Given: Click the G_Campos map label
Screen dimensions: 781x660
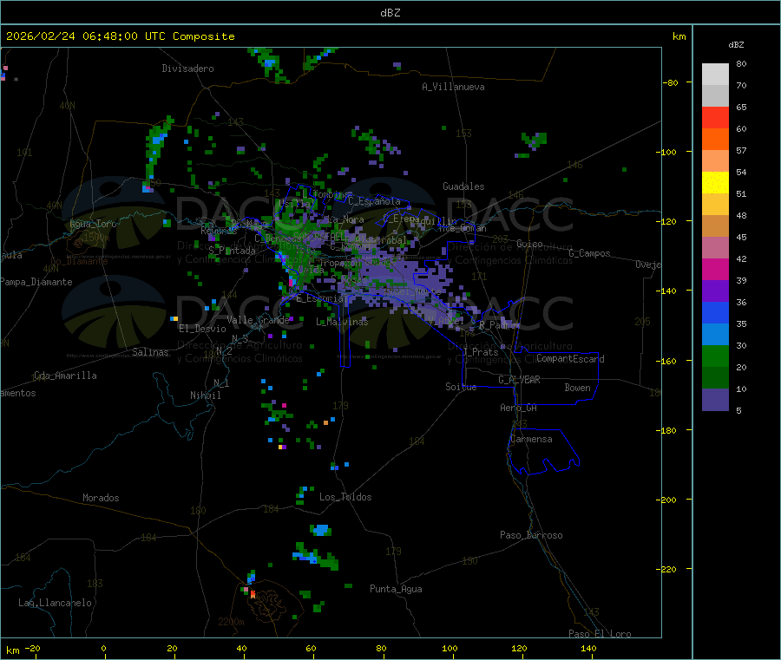Looking at the screenshot, I should tap(590, 253).
